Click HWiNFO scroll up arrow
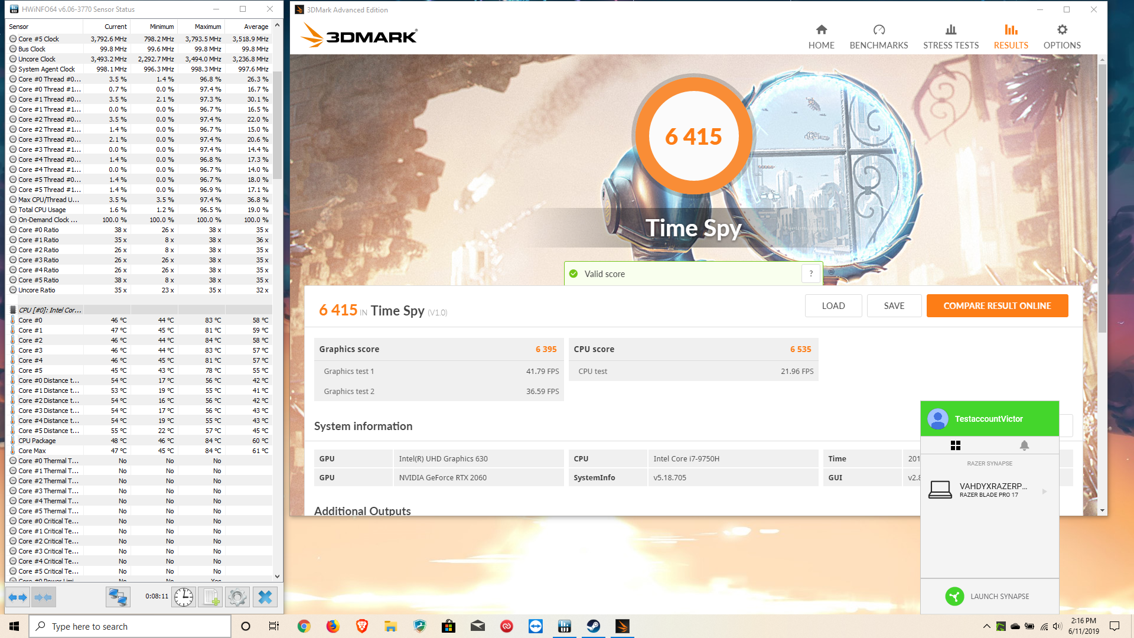The image size is (1134, 638). [277, 26]
